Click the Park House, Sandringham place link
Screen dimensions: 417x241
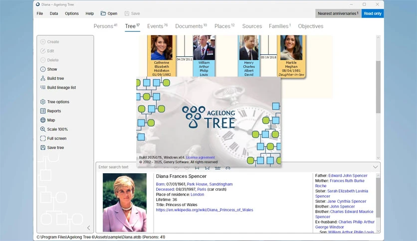point(209,184)
